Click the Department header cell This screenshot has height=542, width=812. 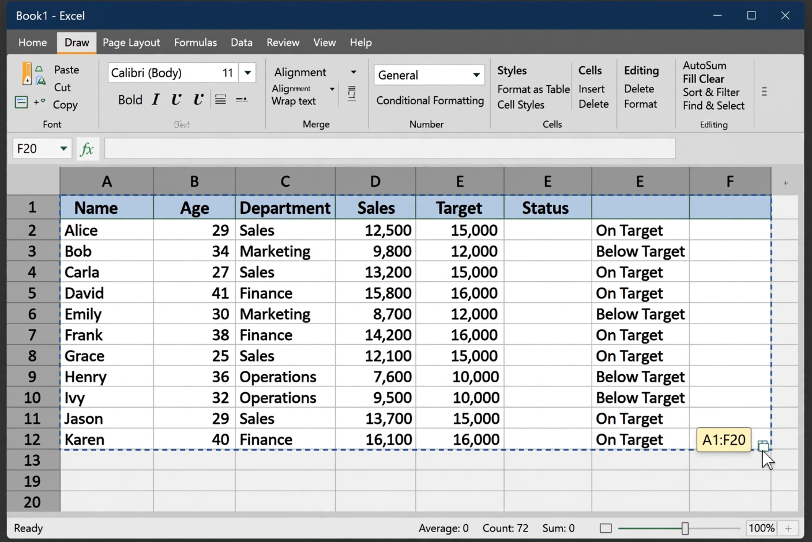tap(285, 208)
